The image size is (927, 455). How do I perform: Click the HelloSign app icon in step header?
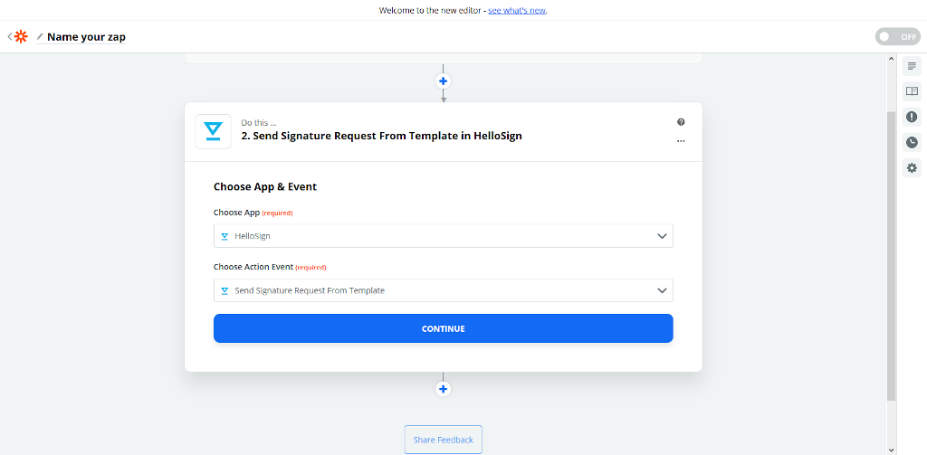(213, 131)
